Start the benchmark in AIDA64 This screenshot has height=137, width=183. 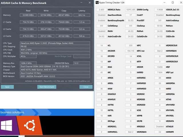tap(47, 87)
